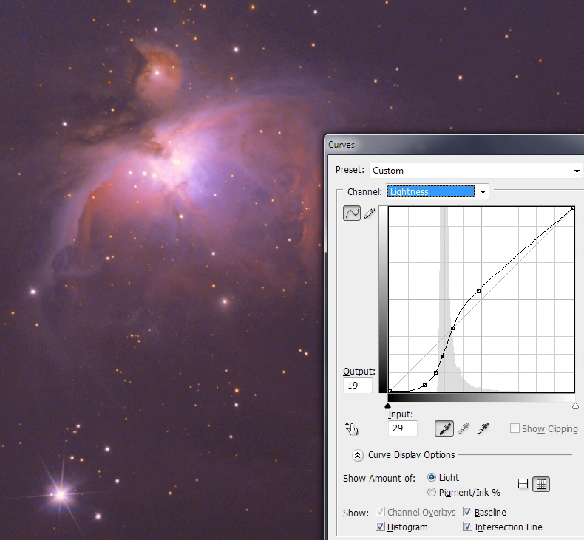Collapse the Curve Display Options section
This screenshot has height=540, width=584.
coord(358,455)
